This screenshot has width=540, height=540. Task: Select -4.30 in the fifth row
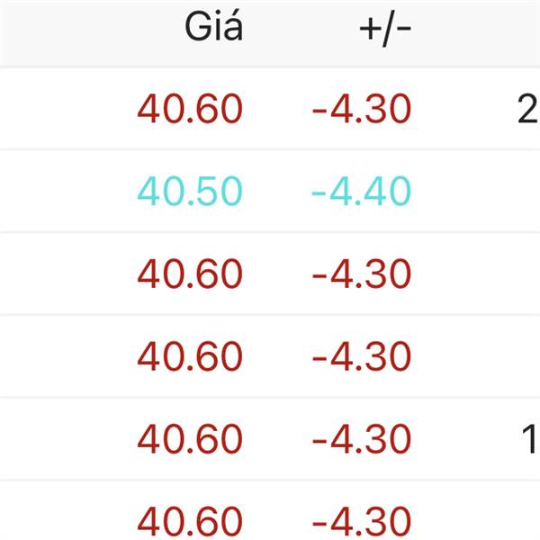[x=361, y=439]
